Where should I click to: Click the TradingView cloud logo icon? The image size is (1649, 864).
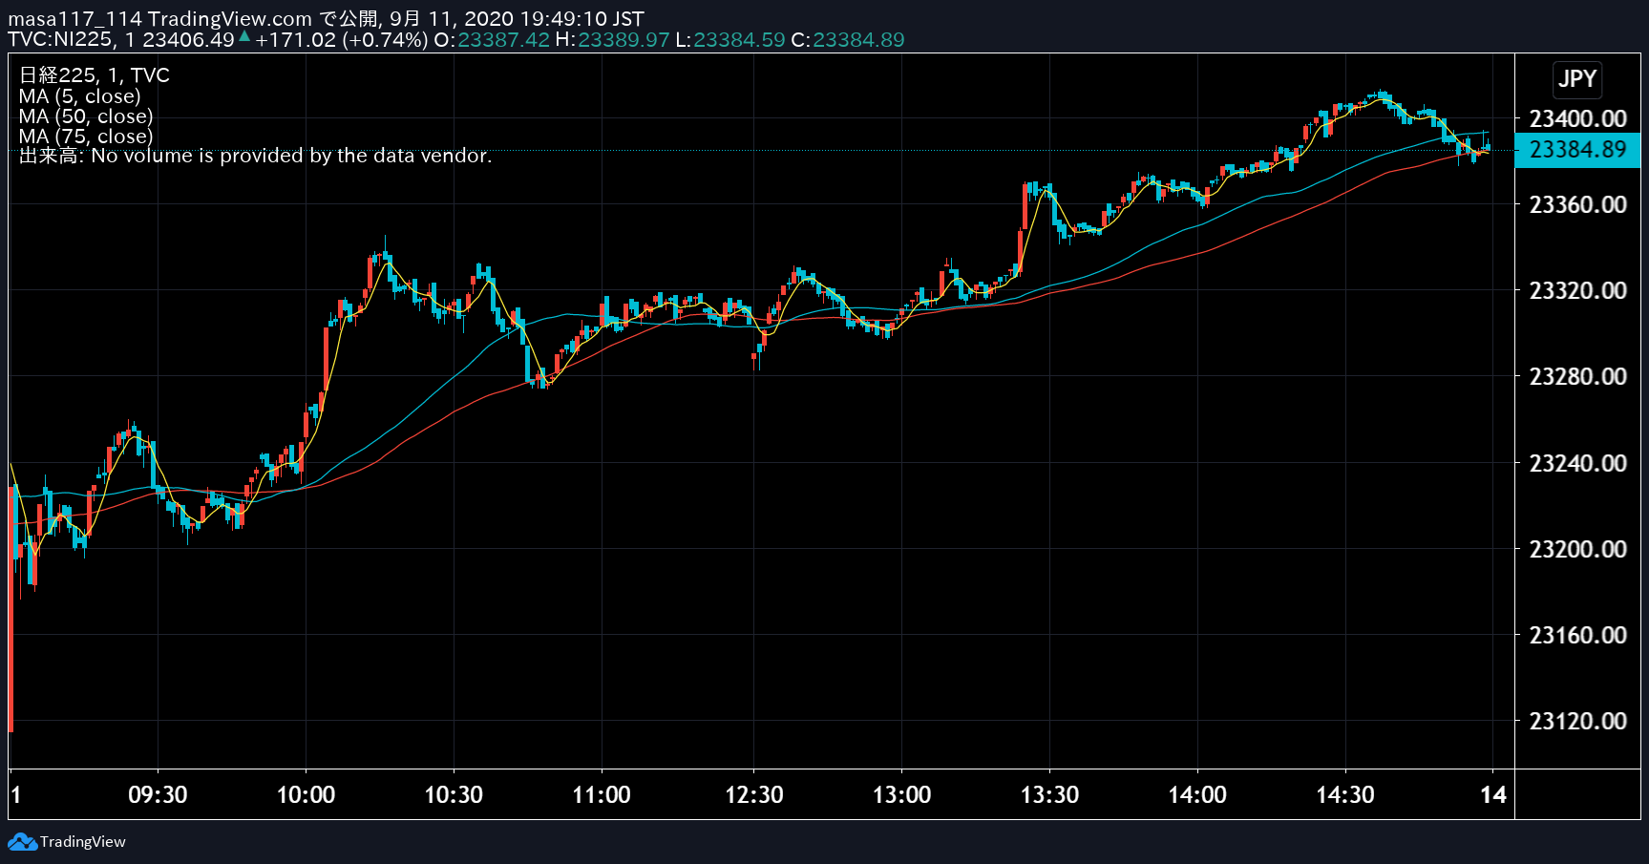point(23,842)
